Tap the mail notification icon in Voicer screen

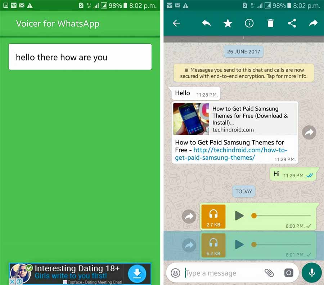click(x=22, y=5)
